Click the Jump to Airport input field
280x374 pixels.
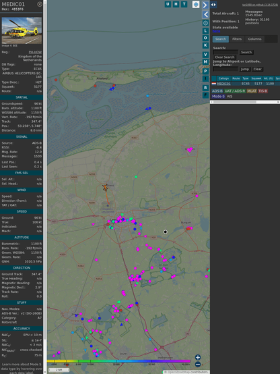(225, 69)
